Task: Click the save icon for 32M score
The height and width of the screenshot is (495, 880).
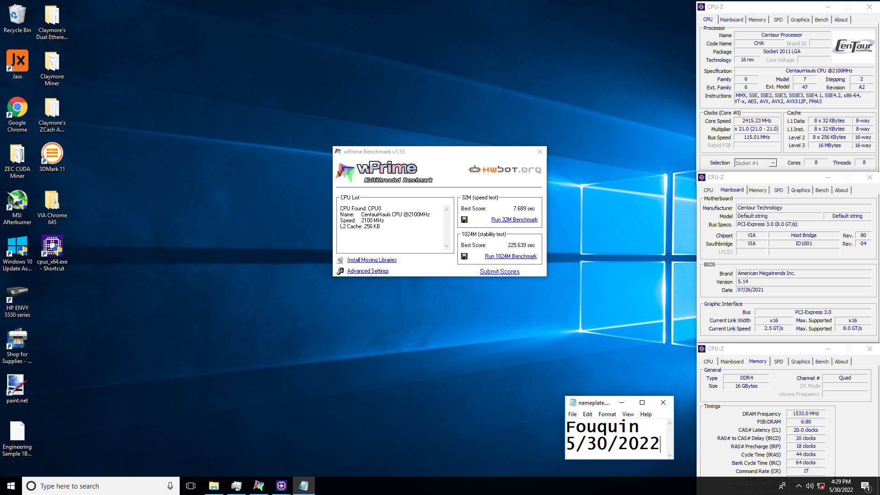Action: (464, 220)
